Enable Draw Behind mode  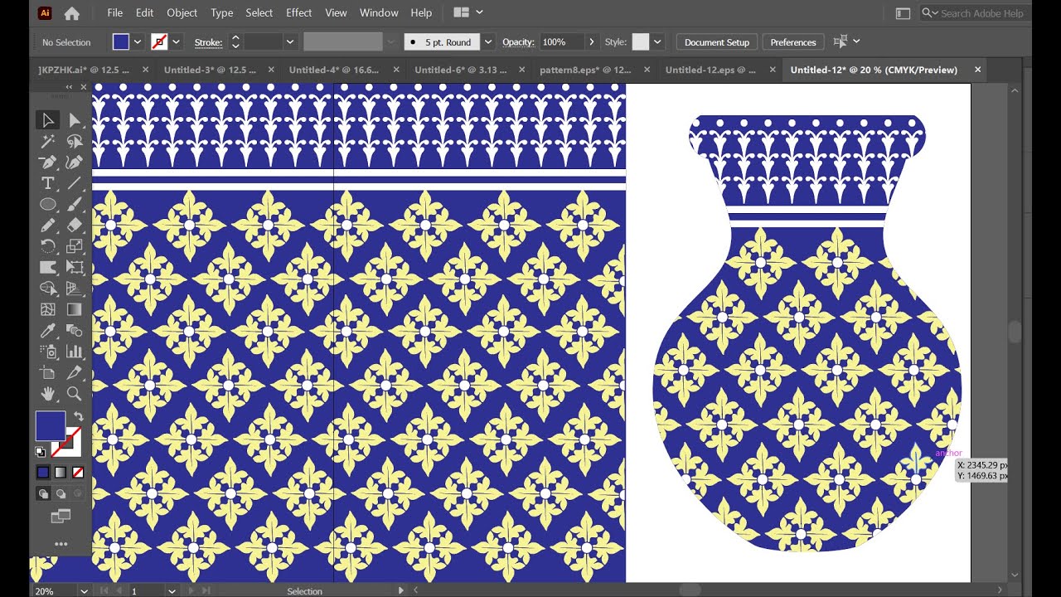pos(61,493)
